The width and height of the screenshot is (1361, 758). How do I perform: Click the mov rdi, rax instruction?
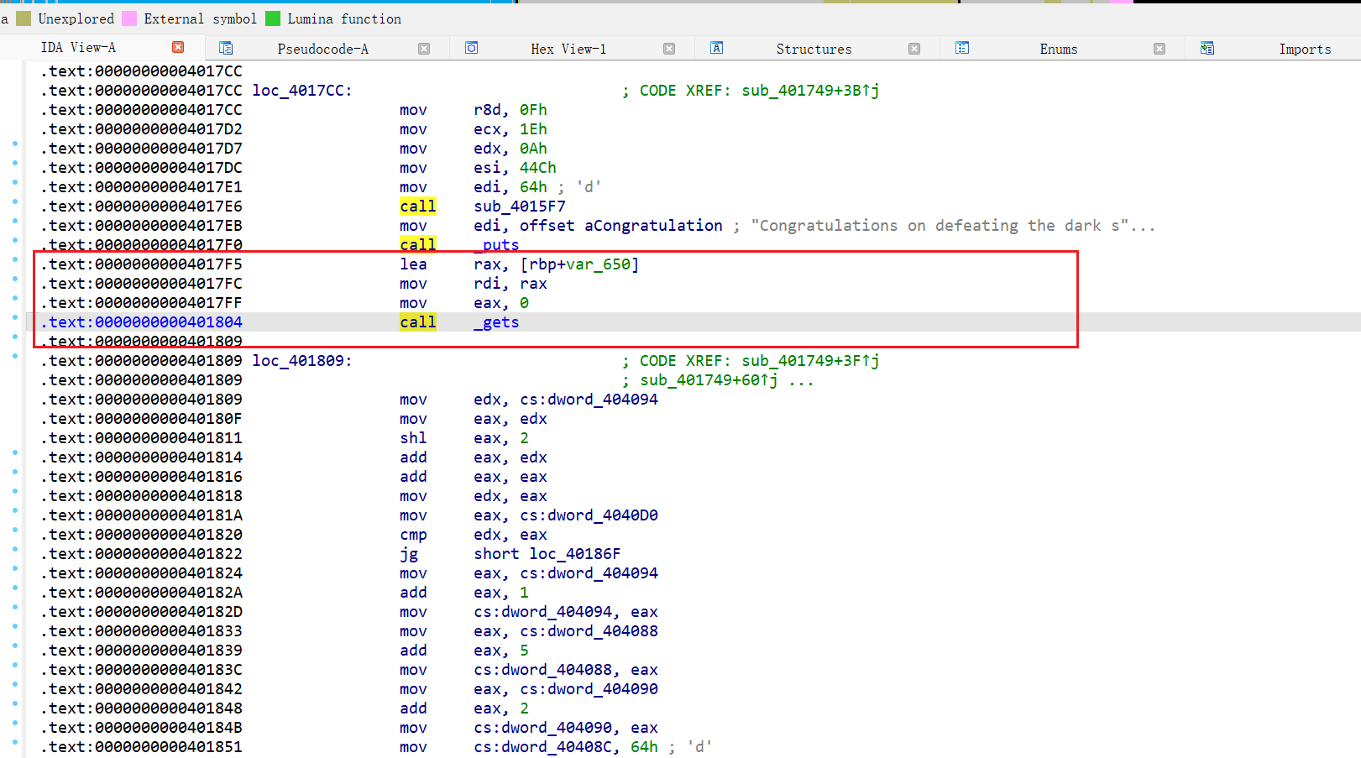474,284
